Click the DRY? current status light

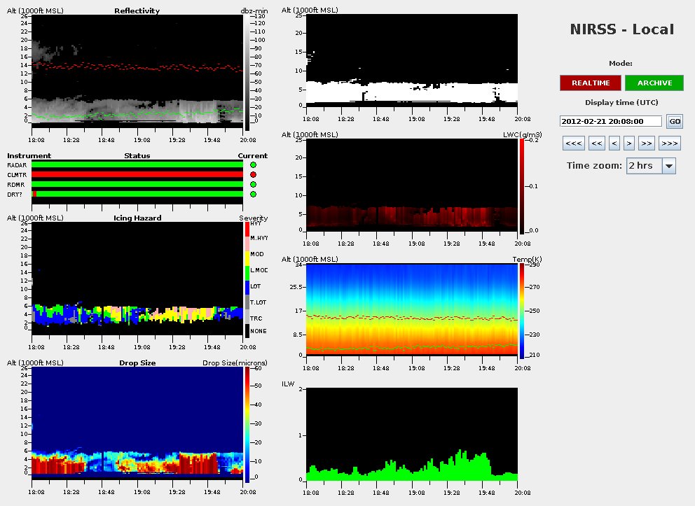click(x=253, y=194)
